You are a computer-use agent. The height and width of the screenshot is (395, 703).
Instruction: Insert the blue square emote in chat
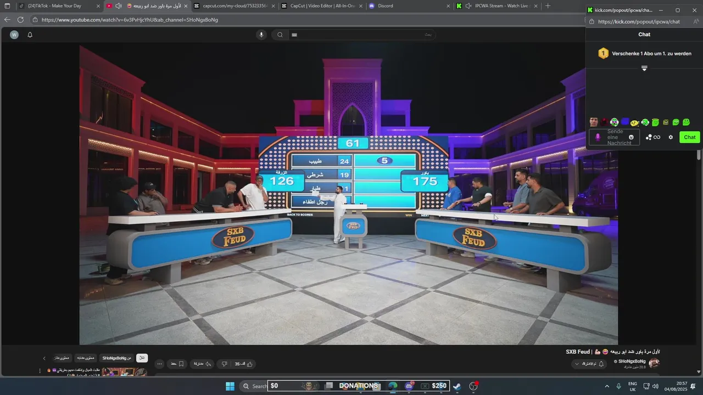coord(624,122)
